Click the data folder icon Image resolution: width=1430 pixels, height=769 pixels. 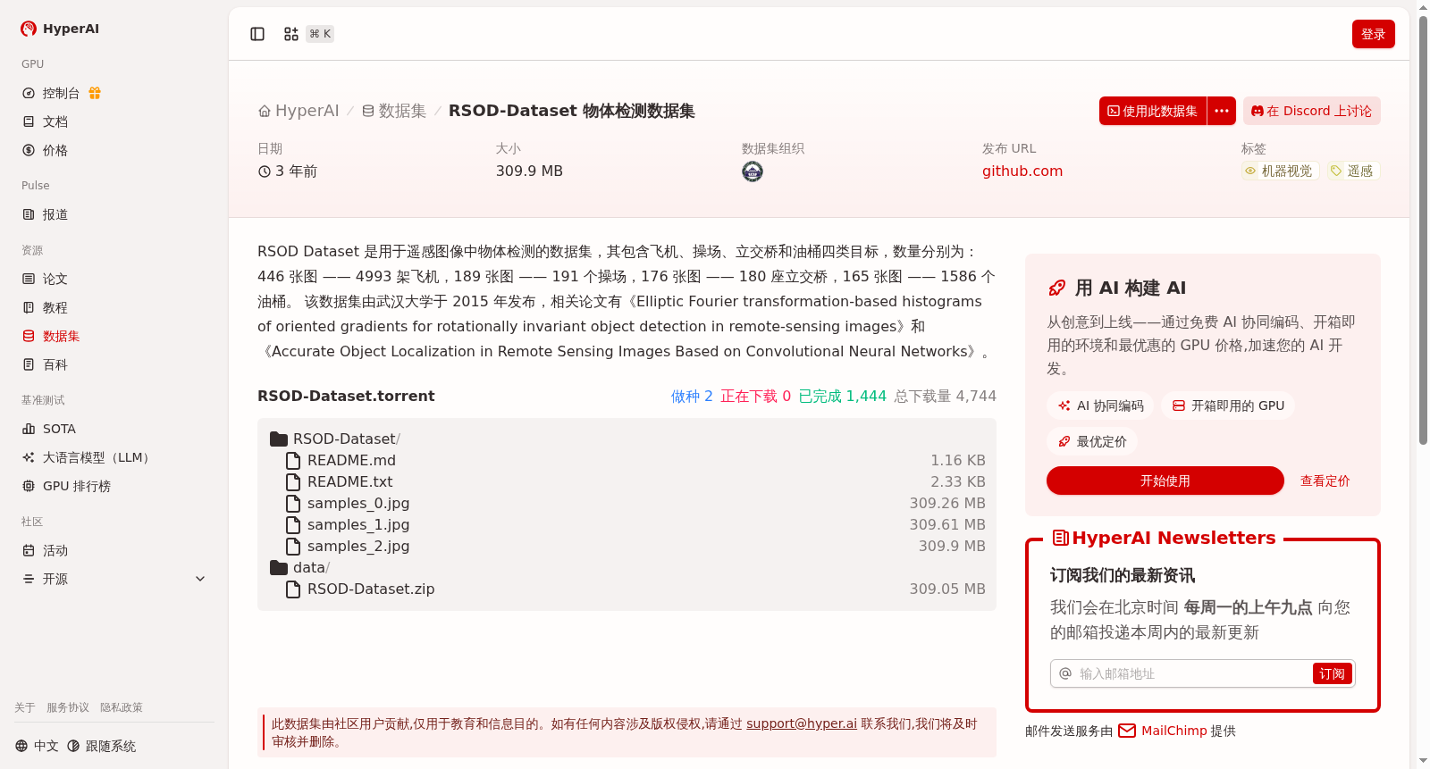(x=279, y=567)
